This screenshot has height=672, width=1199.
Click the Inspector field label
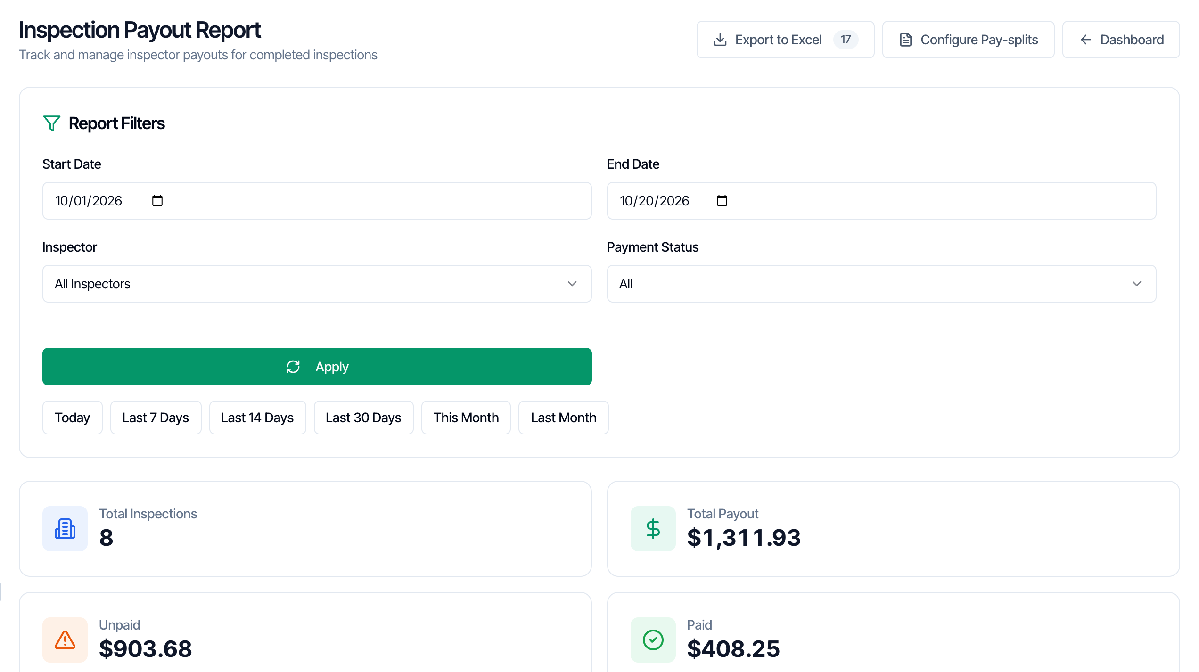coord(69,247)
